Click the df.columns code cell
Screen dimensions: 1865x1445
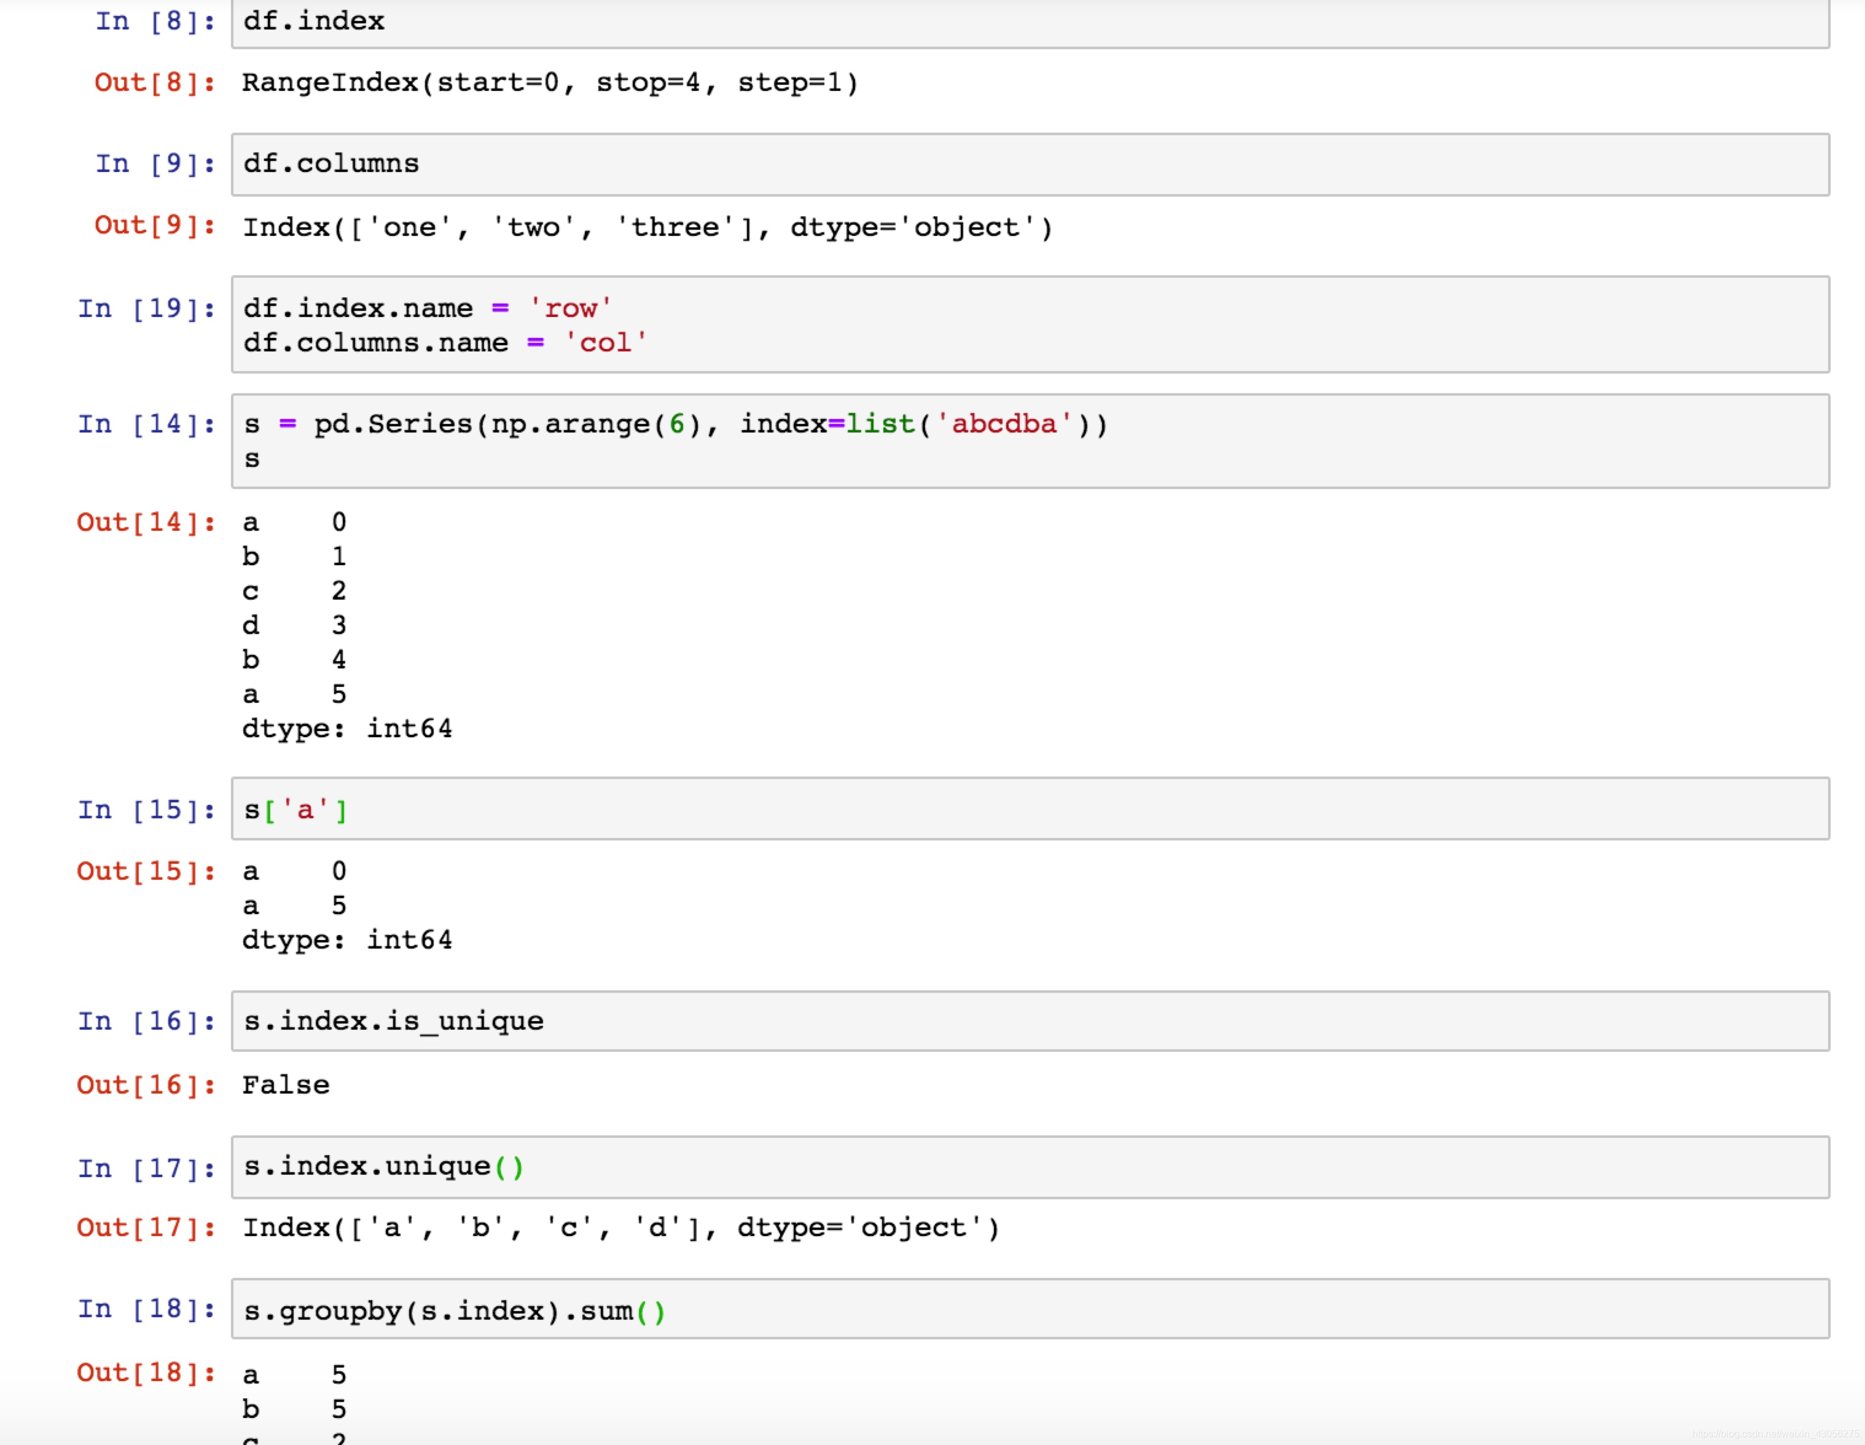pyautogui.click(x=1030, y=164)
